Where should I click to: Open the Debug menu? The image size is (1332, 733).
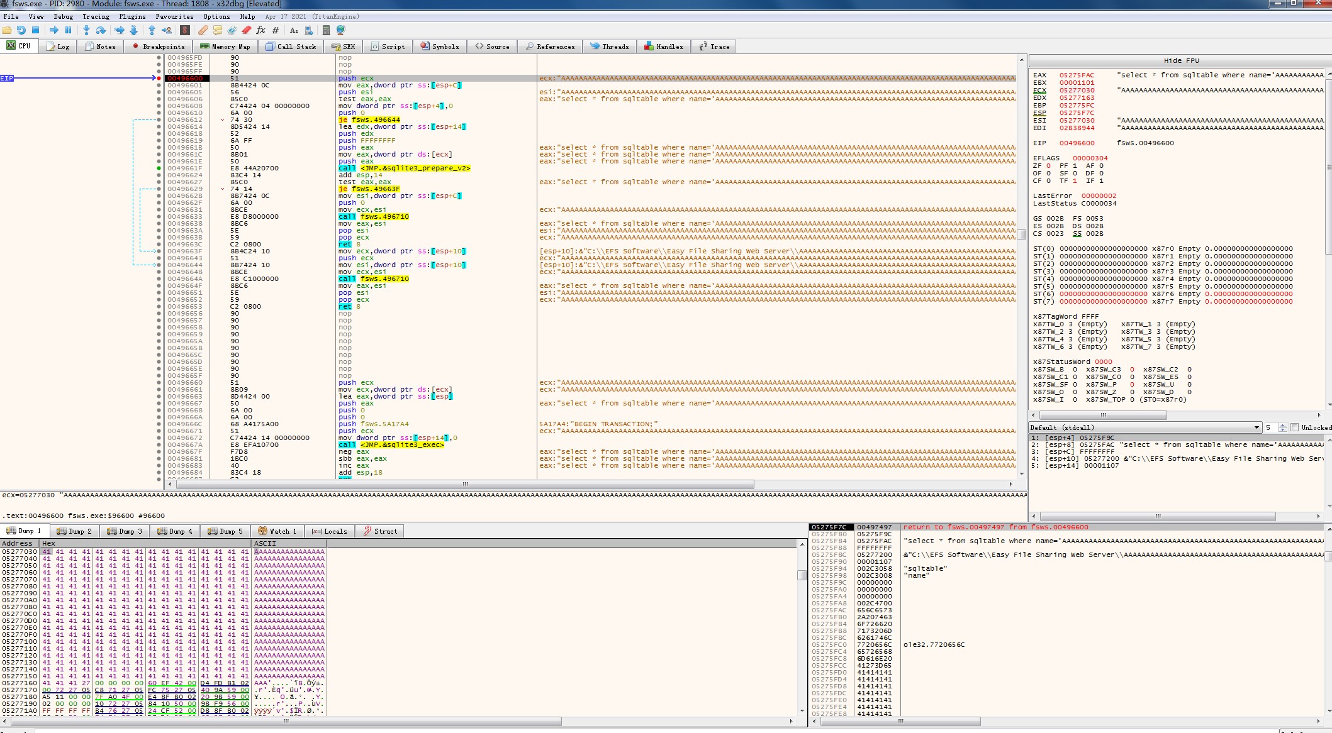(63, 16)
